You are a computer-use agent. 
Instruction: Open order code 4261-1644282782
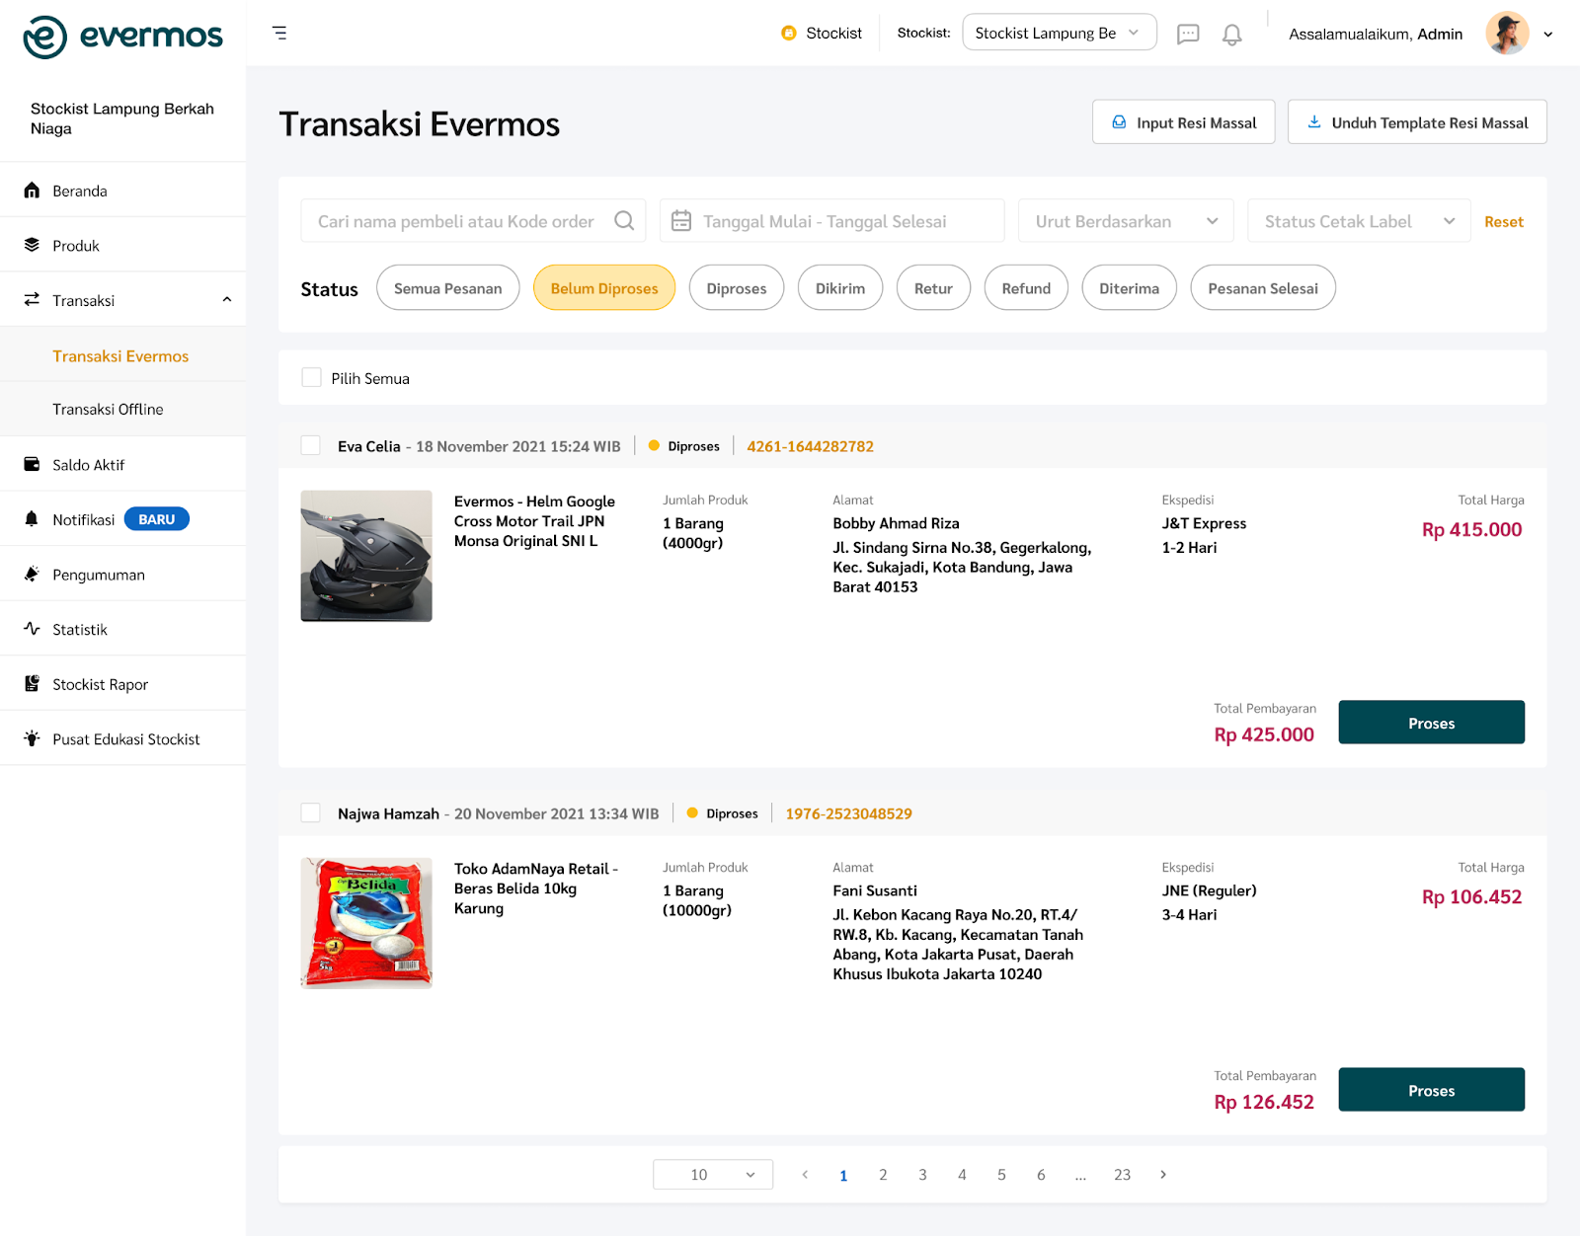[810, 445]
